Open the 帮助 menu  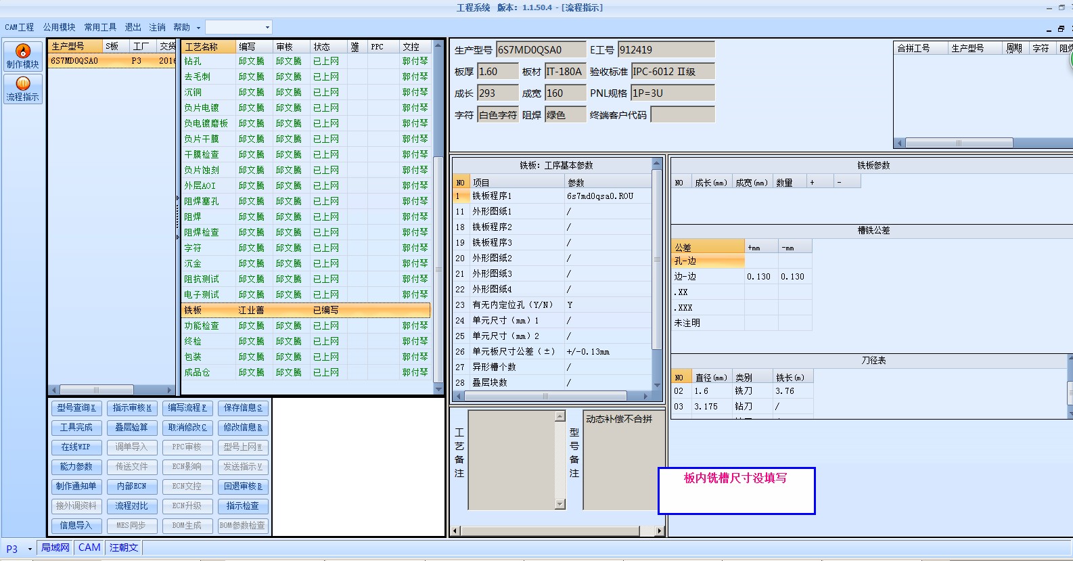(x=181, y=27)
